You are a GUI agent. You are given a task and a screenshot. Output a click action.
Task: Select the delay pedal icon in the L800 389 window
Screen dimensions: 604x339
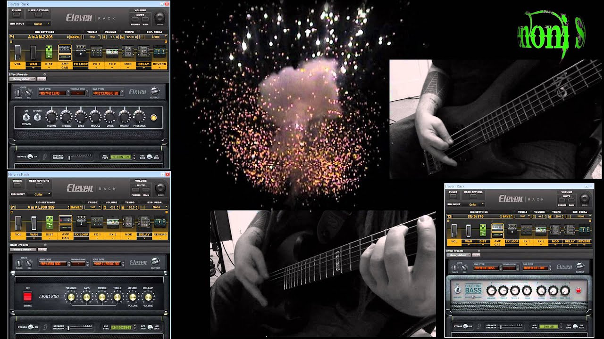point(144,223)
